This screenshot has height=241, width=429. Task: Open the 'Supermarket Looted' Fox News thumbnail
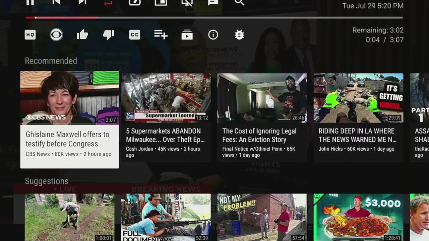tap(166, 98)
